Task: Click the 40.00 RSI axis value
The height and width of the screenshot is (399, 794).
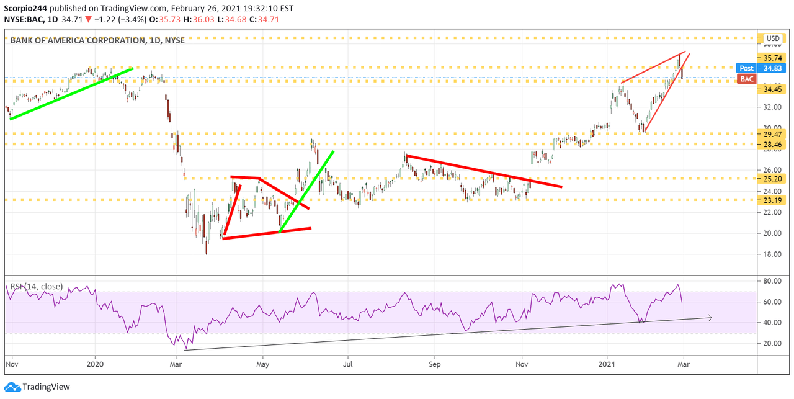Action: (773, 323)
